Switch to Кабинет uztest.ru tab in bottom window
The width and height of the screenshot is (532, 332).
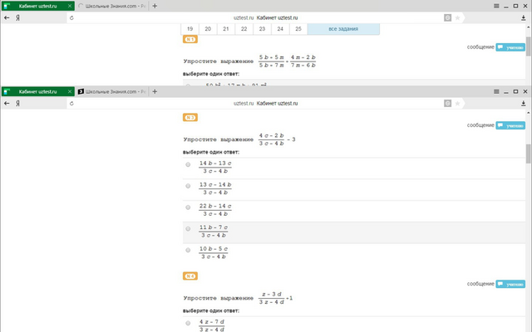tap(37, 91)
